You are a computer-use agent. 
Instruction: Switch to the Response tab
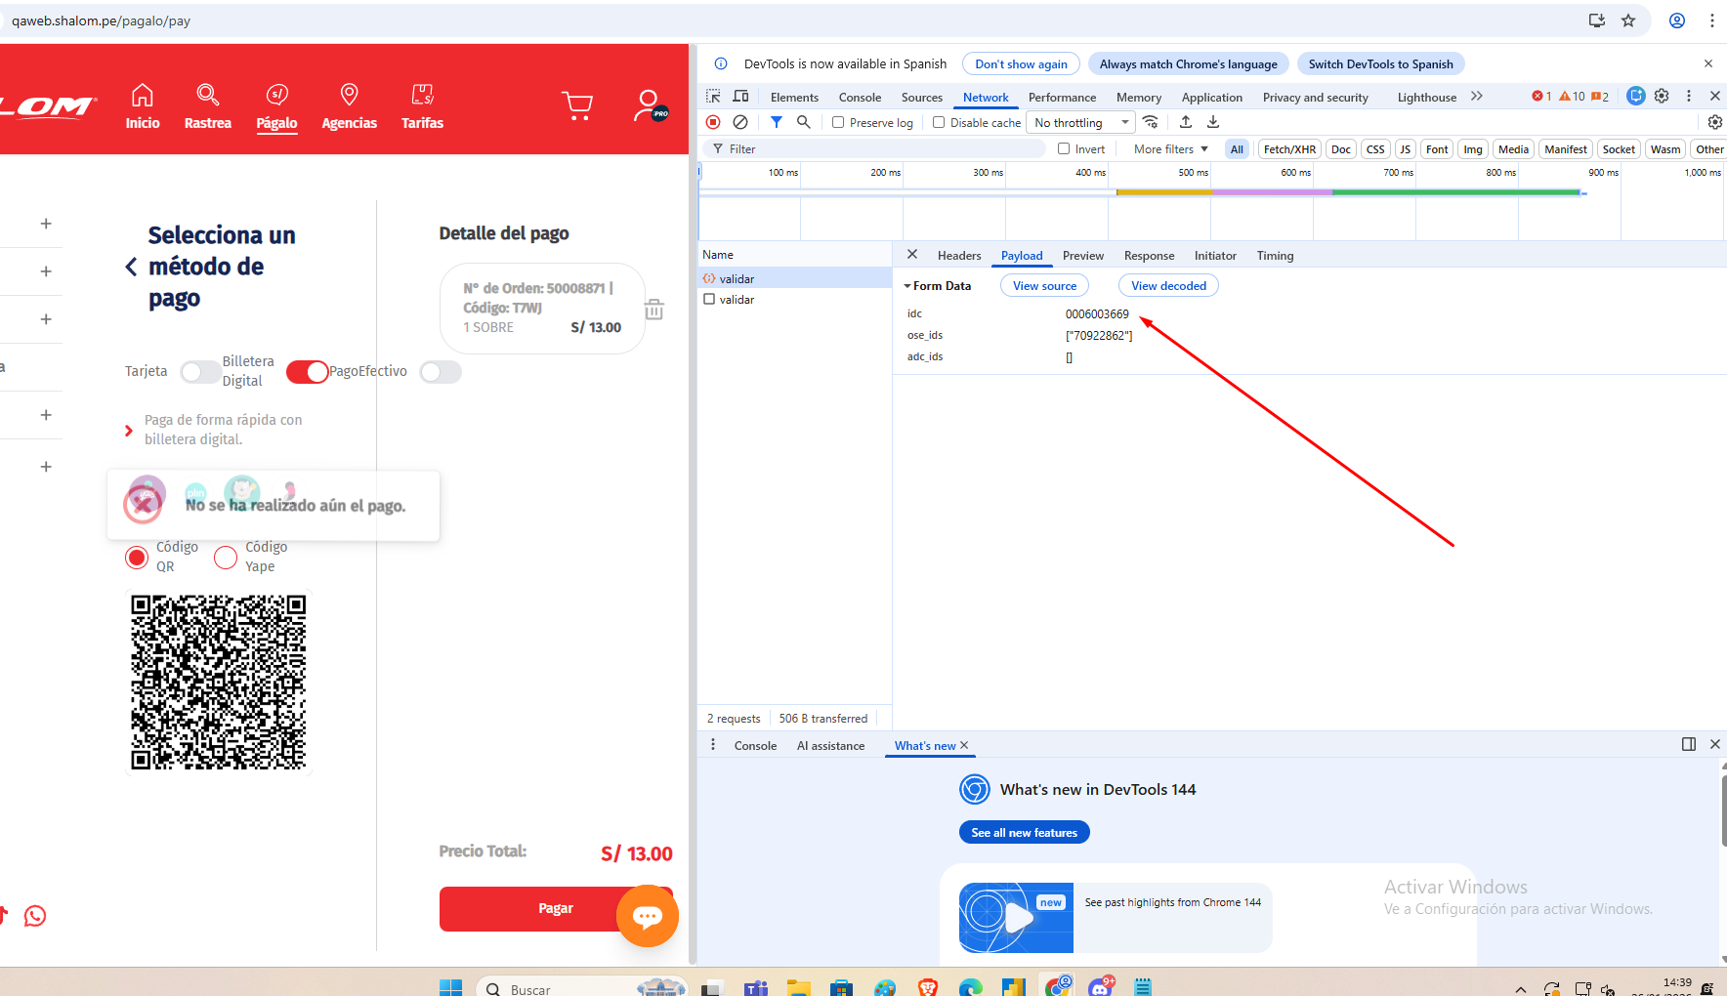pyautogui.click(x=1149, y=256)
